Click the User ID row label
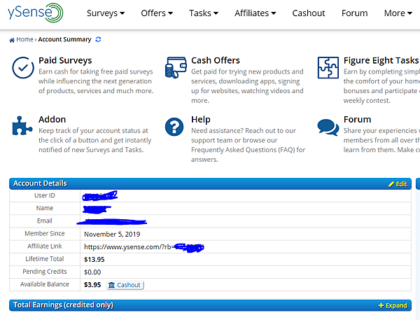The image size is (420, 320). (x=45, y=195)
